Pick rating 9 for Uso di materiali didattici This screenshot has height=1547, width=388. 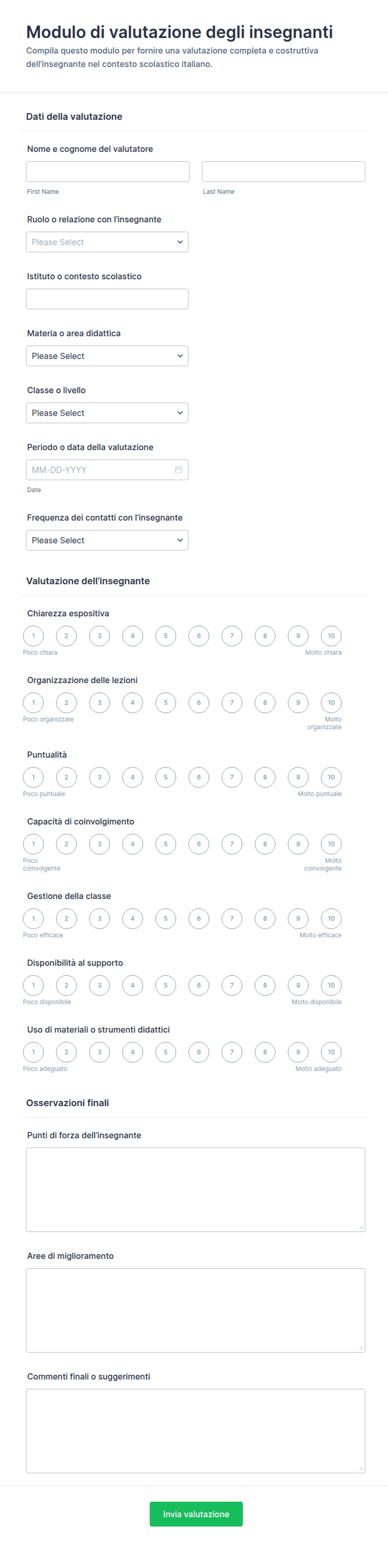tap(298, 1051)
